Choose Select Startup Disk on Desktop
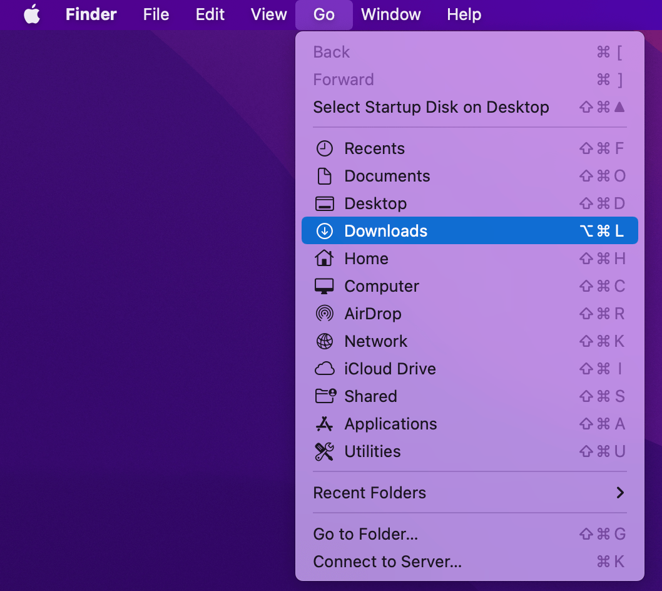This screenshot has width=662, height=591. point(469,107)
